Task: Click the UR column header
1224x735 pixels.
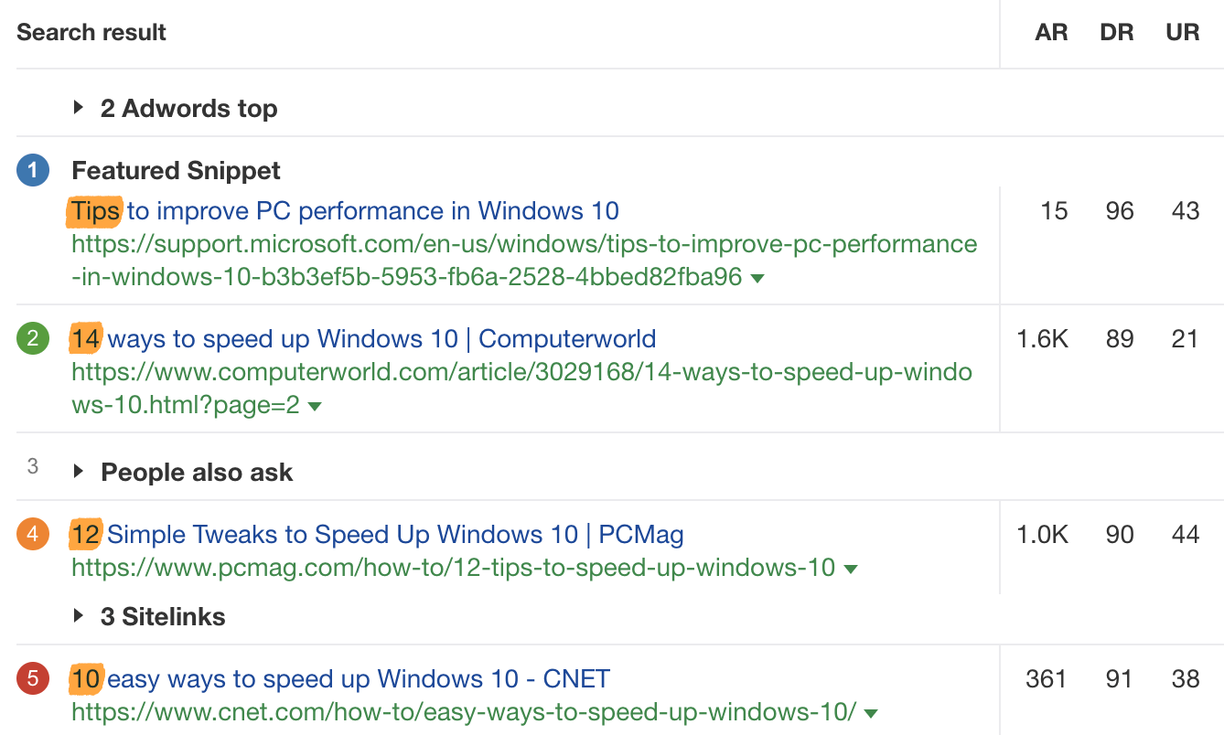Action: click(x=1183, y=33)
